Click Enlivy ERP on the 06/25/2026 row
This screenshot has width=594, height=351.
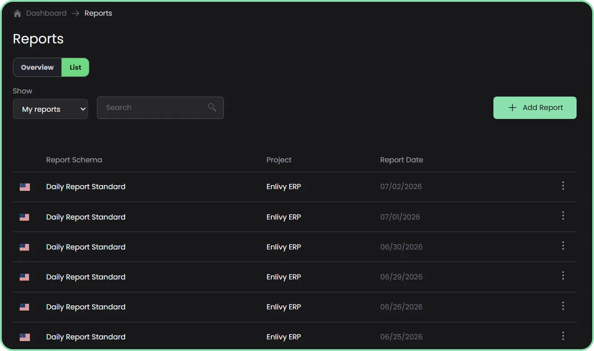(x=284, y=337)
